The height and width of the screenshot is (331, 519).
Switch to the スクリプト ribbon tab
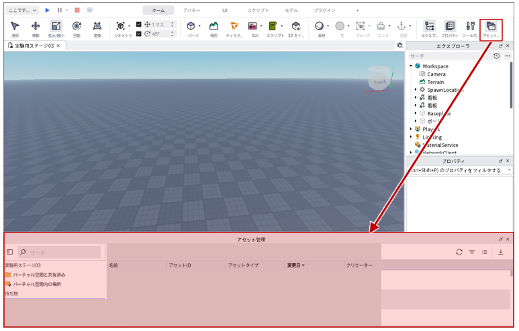258,10
